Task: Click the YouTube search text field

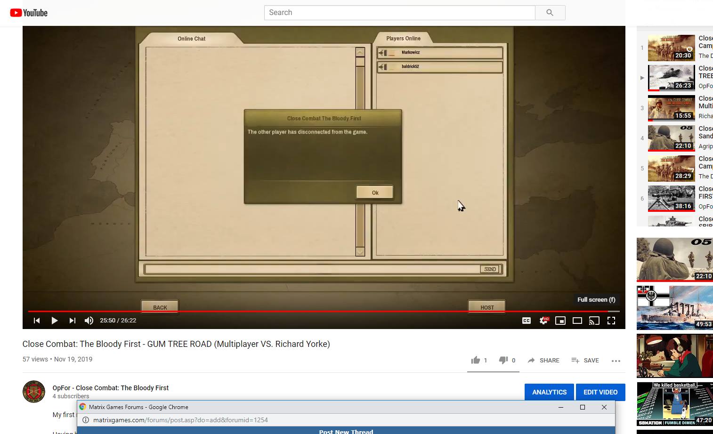Action: pos(400,13)
